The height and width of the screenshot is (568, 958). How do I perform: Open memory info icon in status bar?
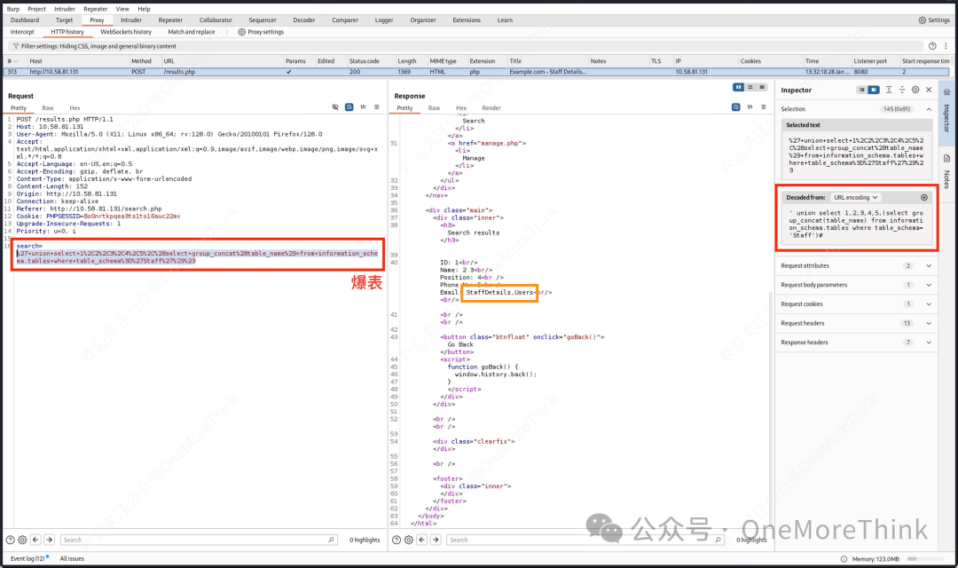pyautogui.click(x=844, y=559)
